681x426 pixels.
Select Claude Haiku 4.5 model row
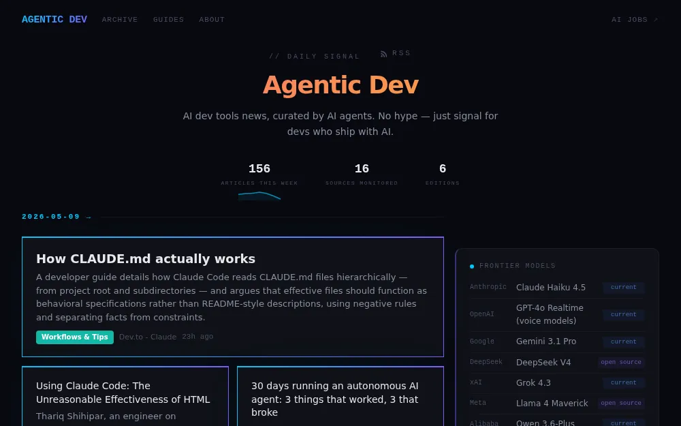click(x=557, y=288)
